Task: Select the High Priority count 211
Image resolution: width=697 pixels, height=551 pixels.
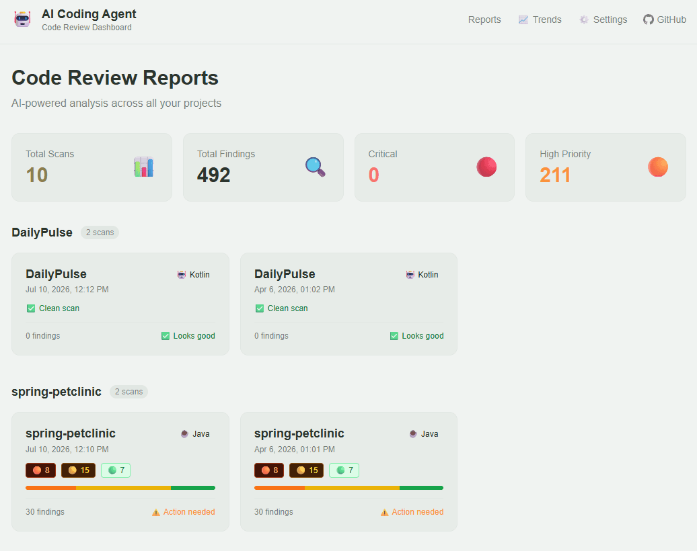Action: (x=555, y=175)
